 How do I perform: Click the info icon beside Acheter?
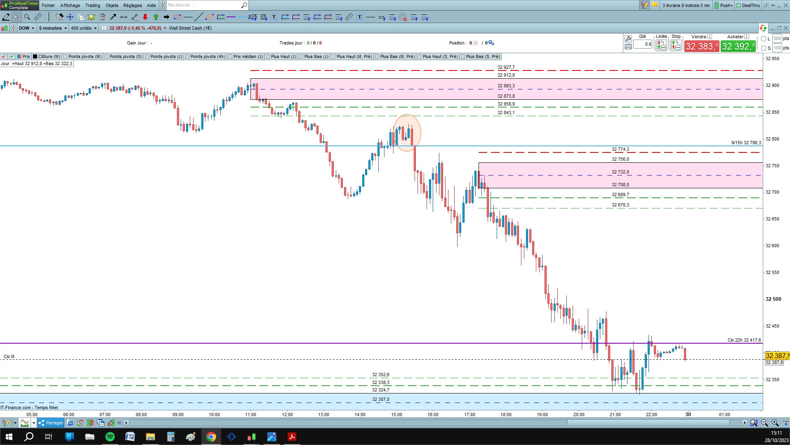tap(747, 37)
